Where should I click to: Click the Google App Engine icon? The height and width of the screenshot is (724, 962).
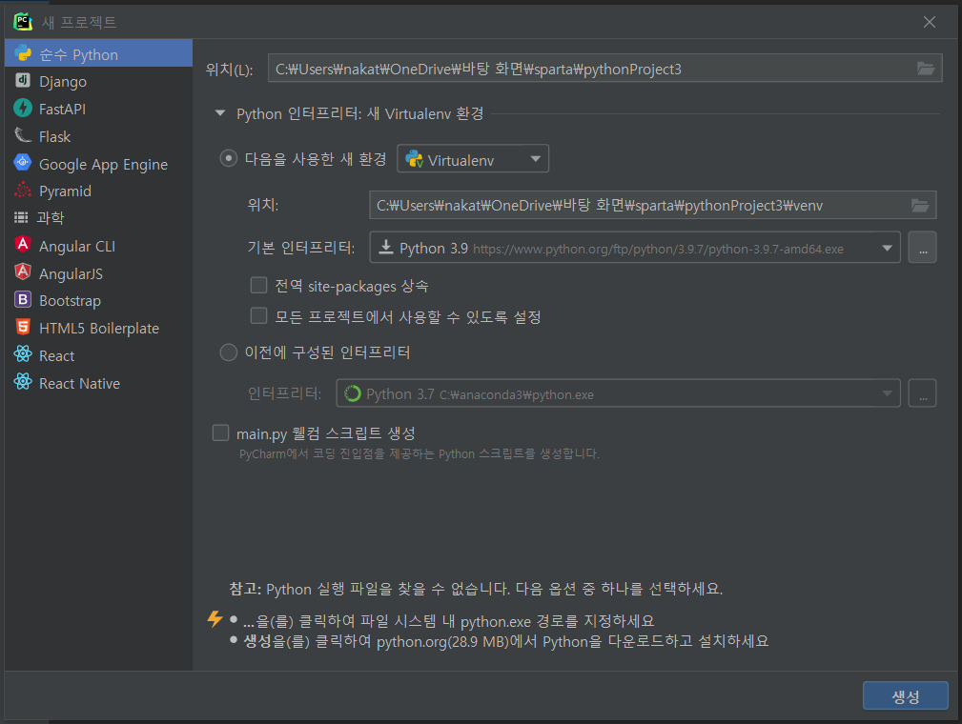click(23, 163)
